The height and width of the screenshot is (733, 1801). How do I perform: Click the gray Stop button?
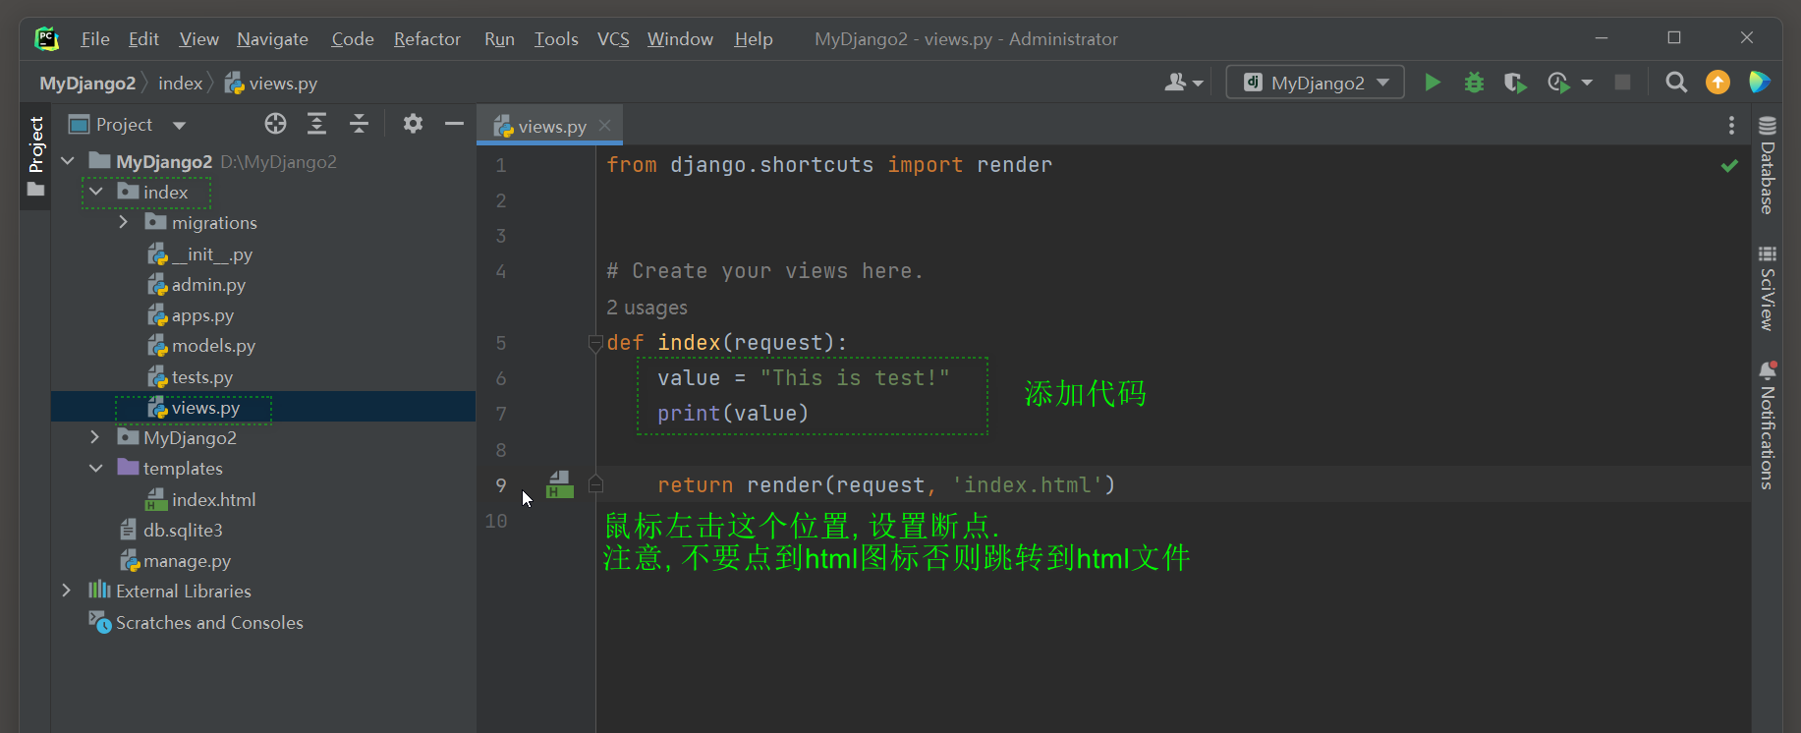1623,83
